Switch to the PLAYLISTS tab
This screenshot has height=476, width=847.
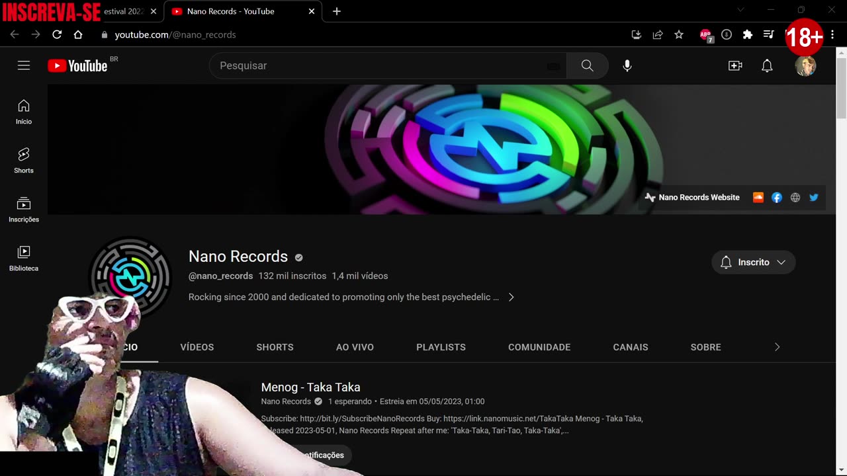[x=441, y=347]
